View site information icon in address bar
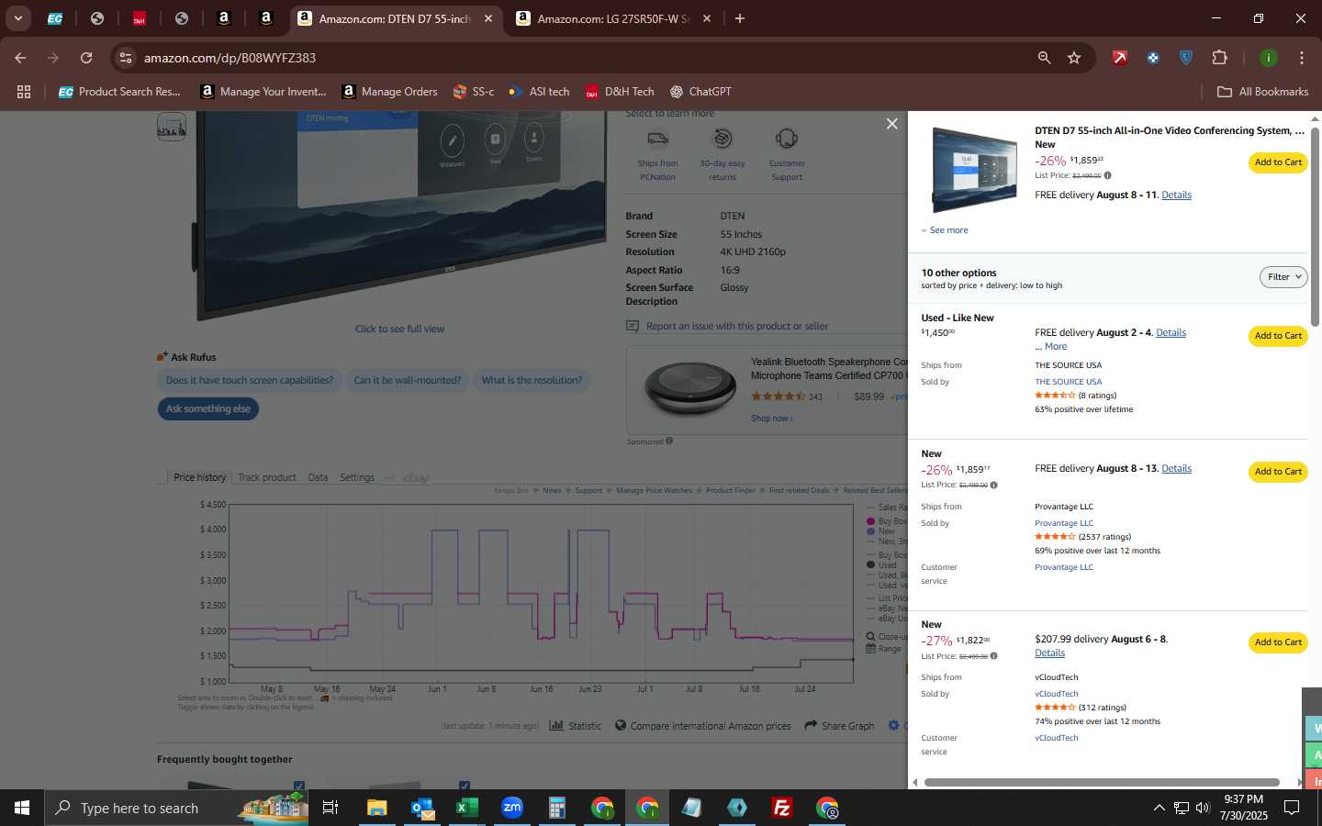This screenshot has height=826, width=1322. click(x=126, y=58)
